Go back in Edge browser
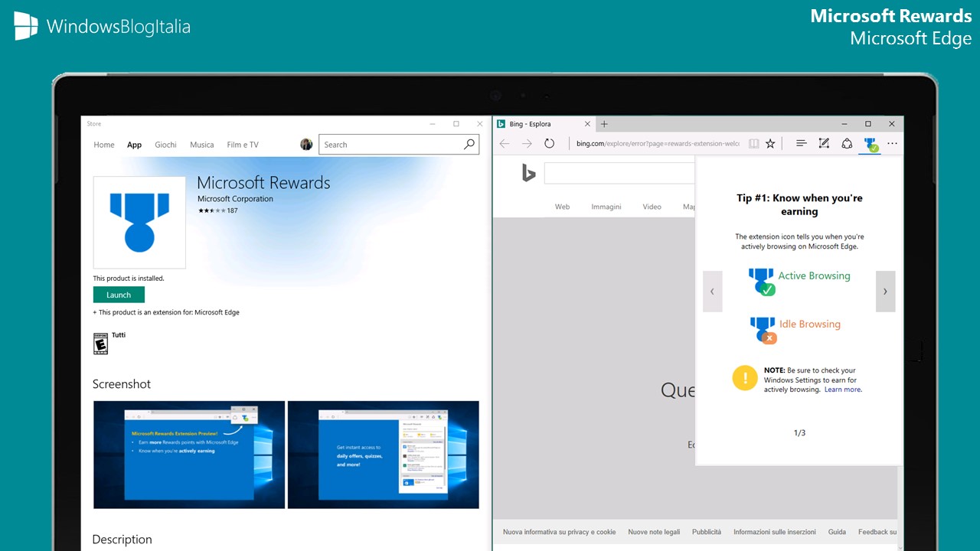980x551 pixels. (x=505, y=144)
